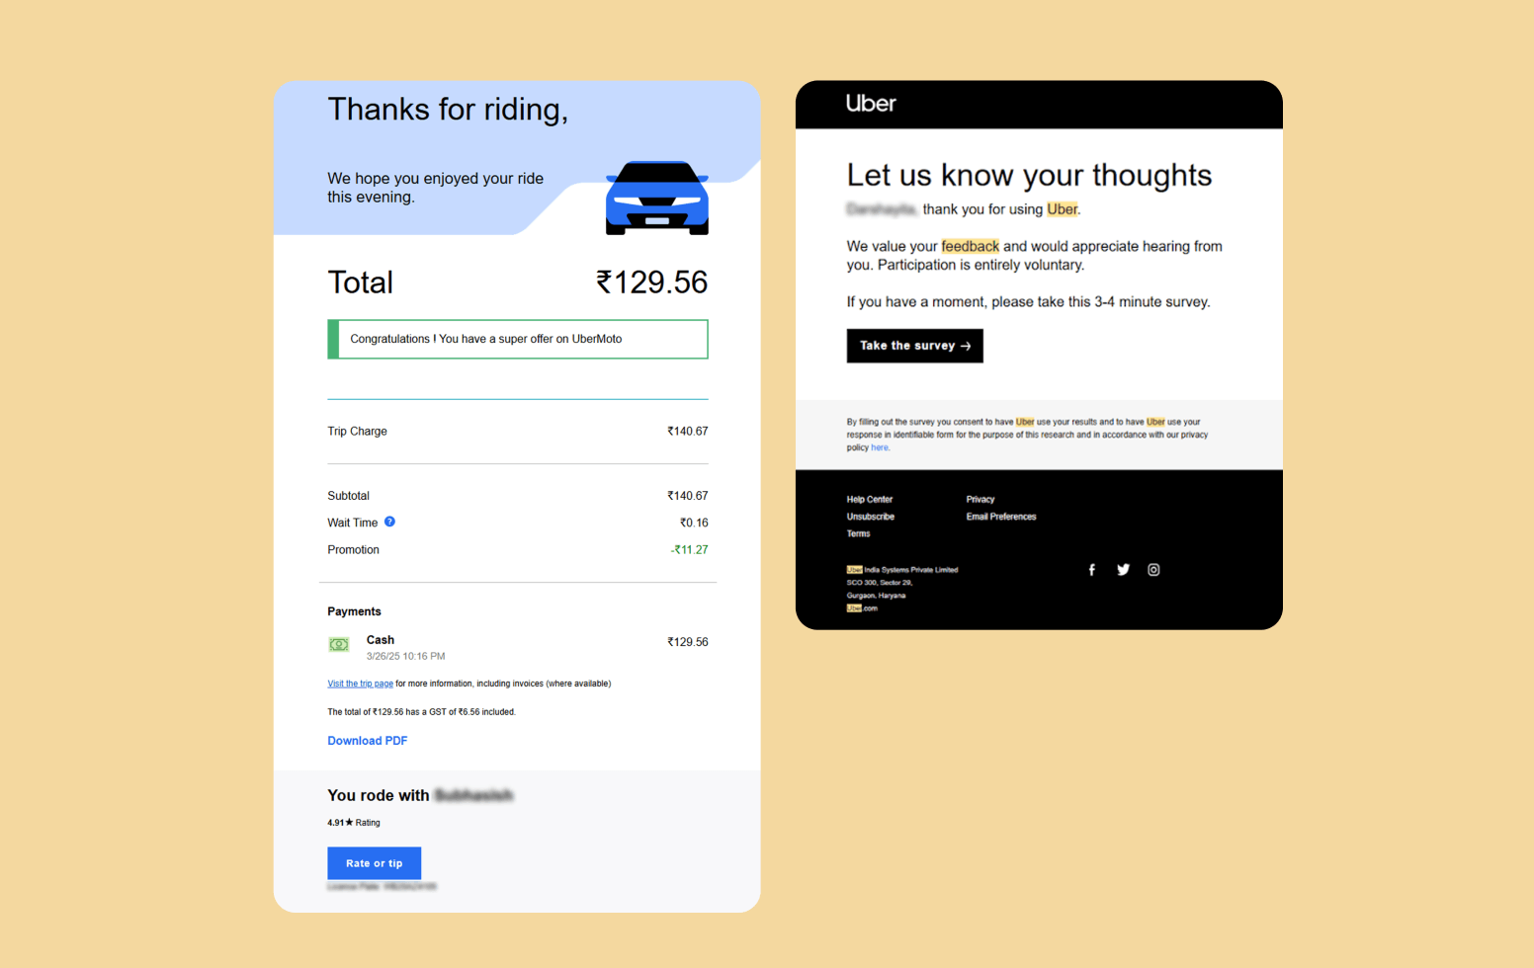The image size is (1534, 968).
Task: Click the Uber logo in the header
Action: coord(871,104)
